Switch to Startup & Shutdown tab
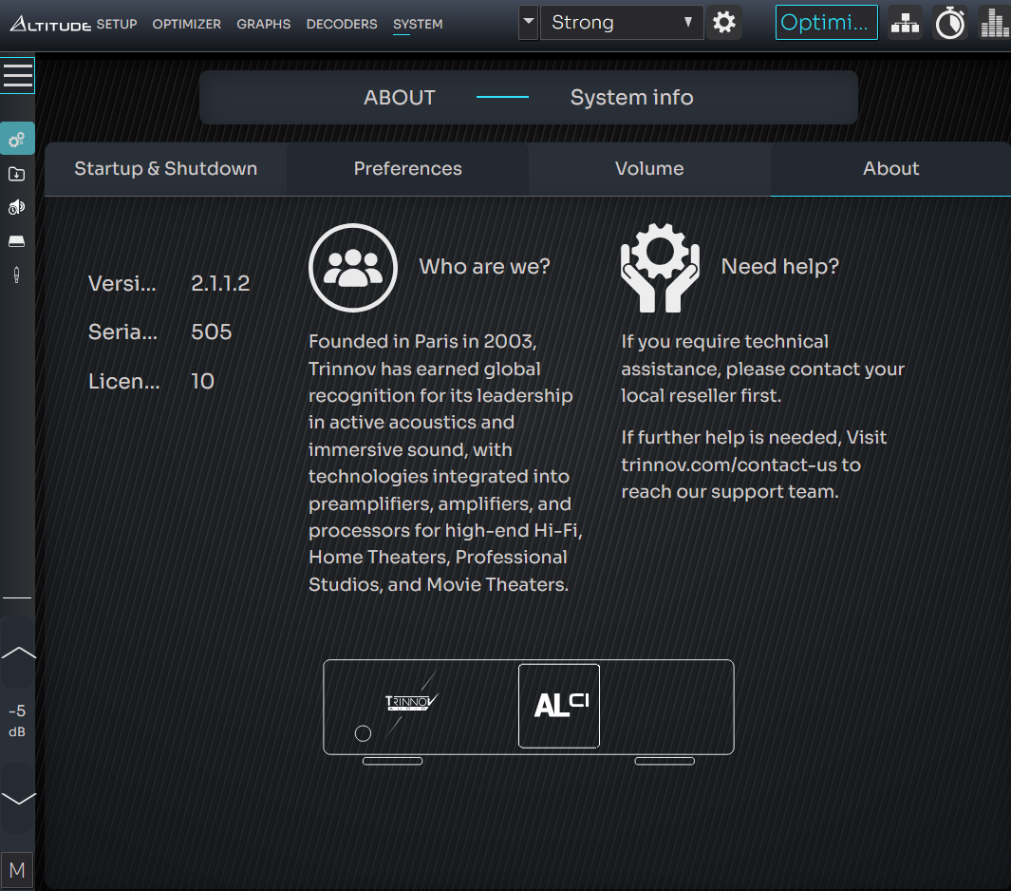Screen dimensions: 1011x891 tap(166, 169)
